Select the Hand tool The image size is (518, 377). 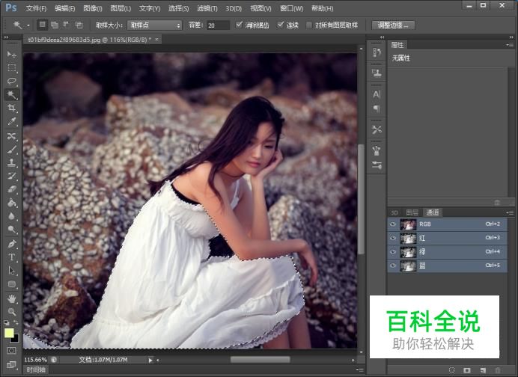12,298
